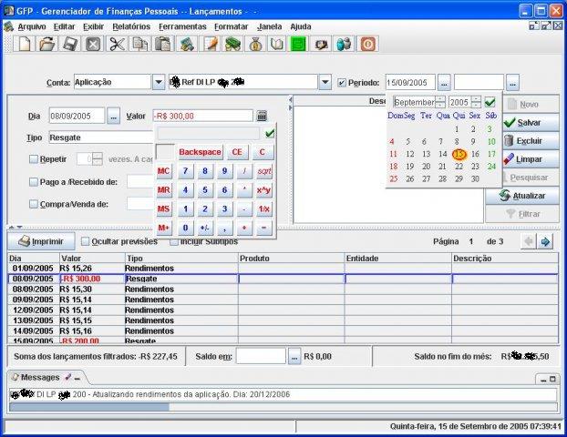Viewport: 567px width, 437px height.
Task: Go to next page with blue arrow
Action: click(x=545, y=241)
